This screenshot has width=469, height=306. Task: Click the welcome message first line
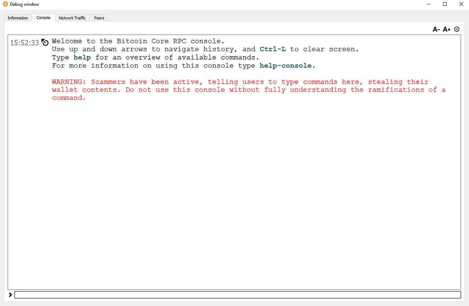pos(137,41)
